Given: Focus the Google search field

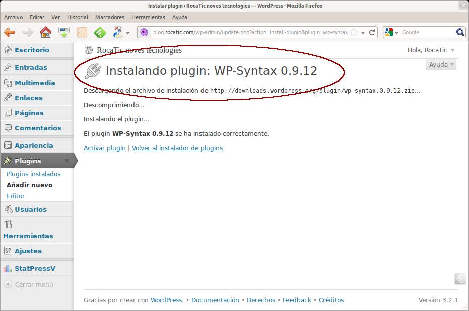Looking at the screenshot, I should (x=428, y=32).
